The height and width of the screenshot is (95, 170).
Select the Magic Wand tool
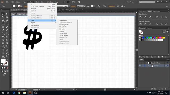[3, 17]
